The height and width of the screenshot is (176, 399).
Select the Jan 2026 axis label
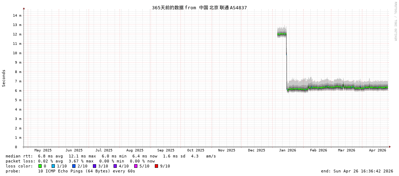pos(288,150)
